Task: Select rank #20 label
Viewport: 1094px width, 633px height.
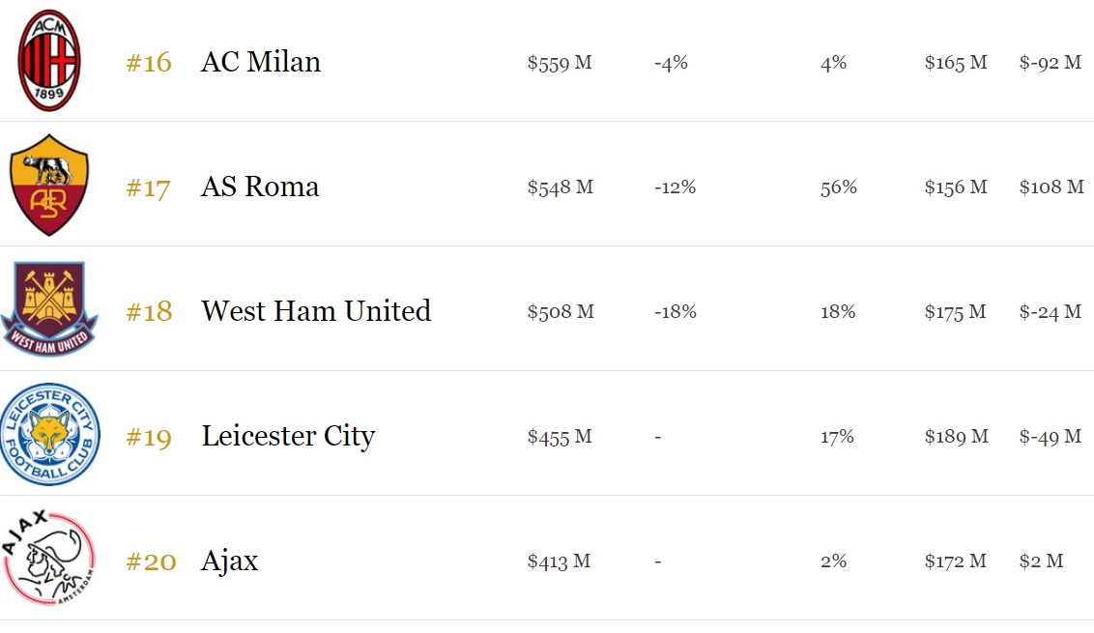Action: (x=151, y=561)
